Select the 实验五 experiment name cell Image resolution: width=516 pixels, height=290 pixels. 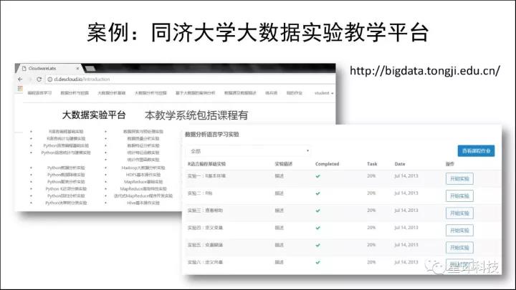coord(205,245)
